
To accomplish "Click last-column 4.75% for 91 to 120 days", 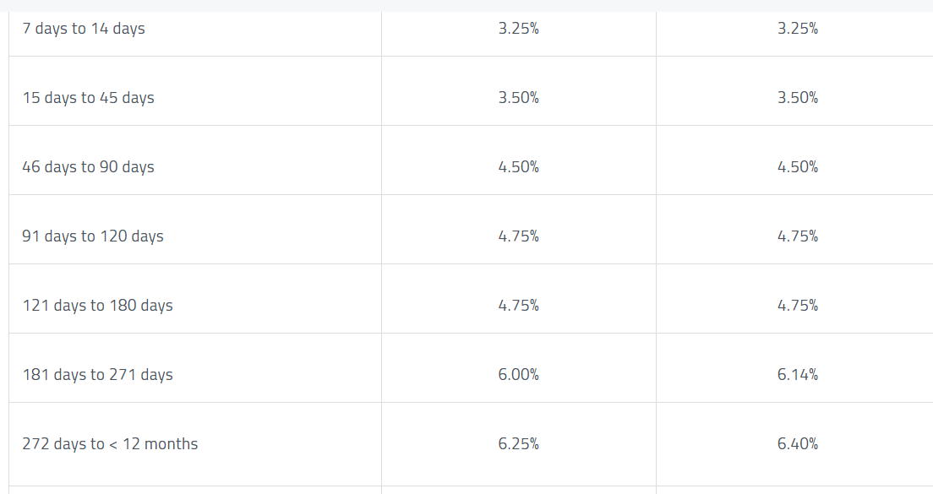I will pyautogui.click(x=797, y=236).
